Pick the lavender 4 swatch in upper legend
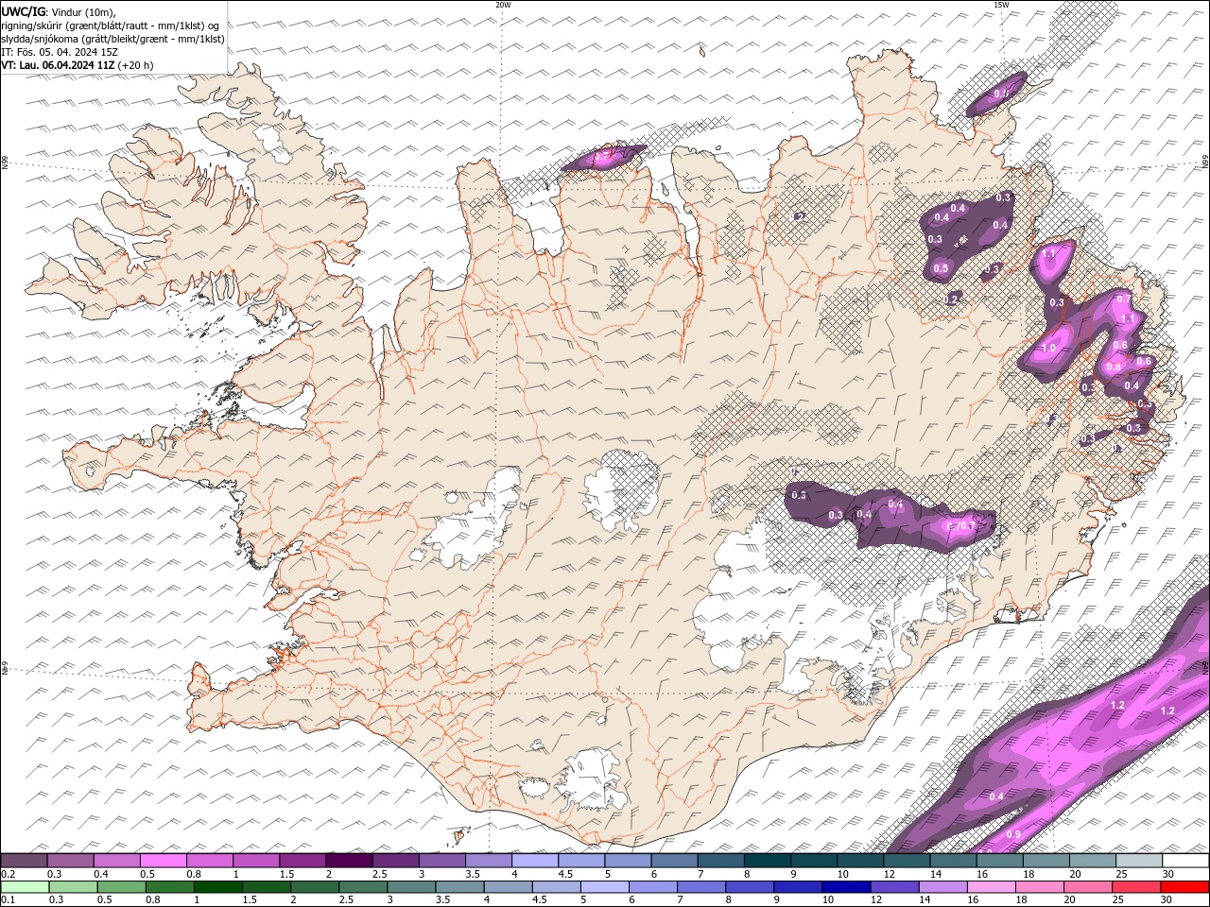The height and width of the screenshot is (907, 1210). coord(535,861)
